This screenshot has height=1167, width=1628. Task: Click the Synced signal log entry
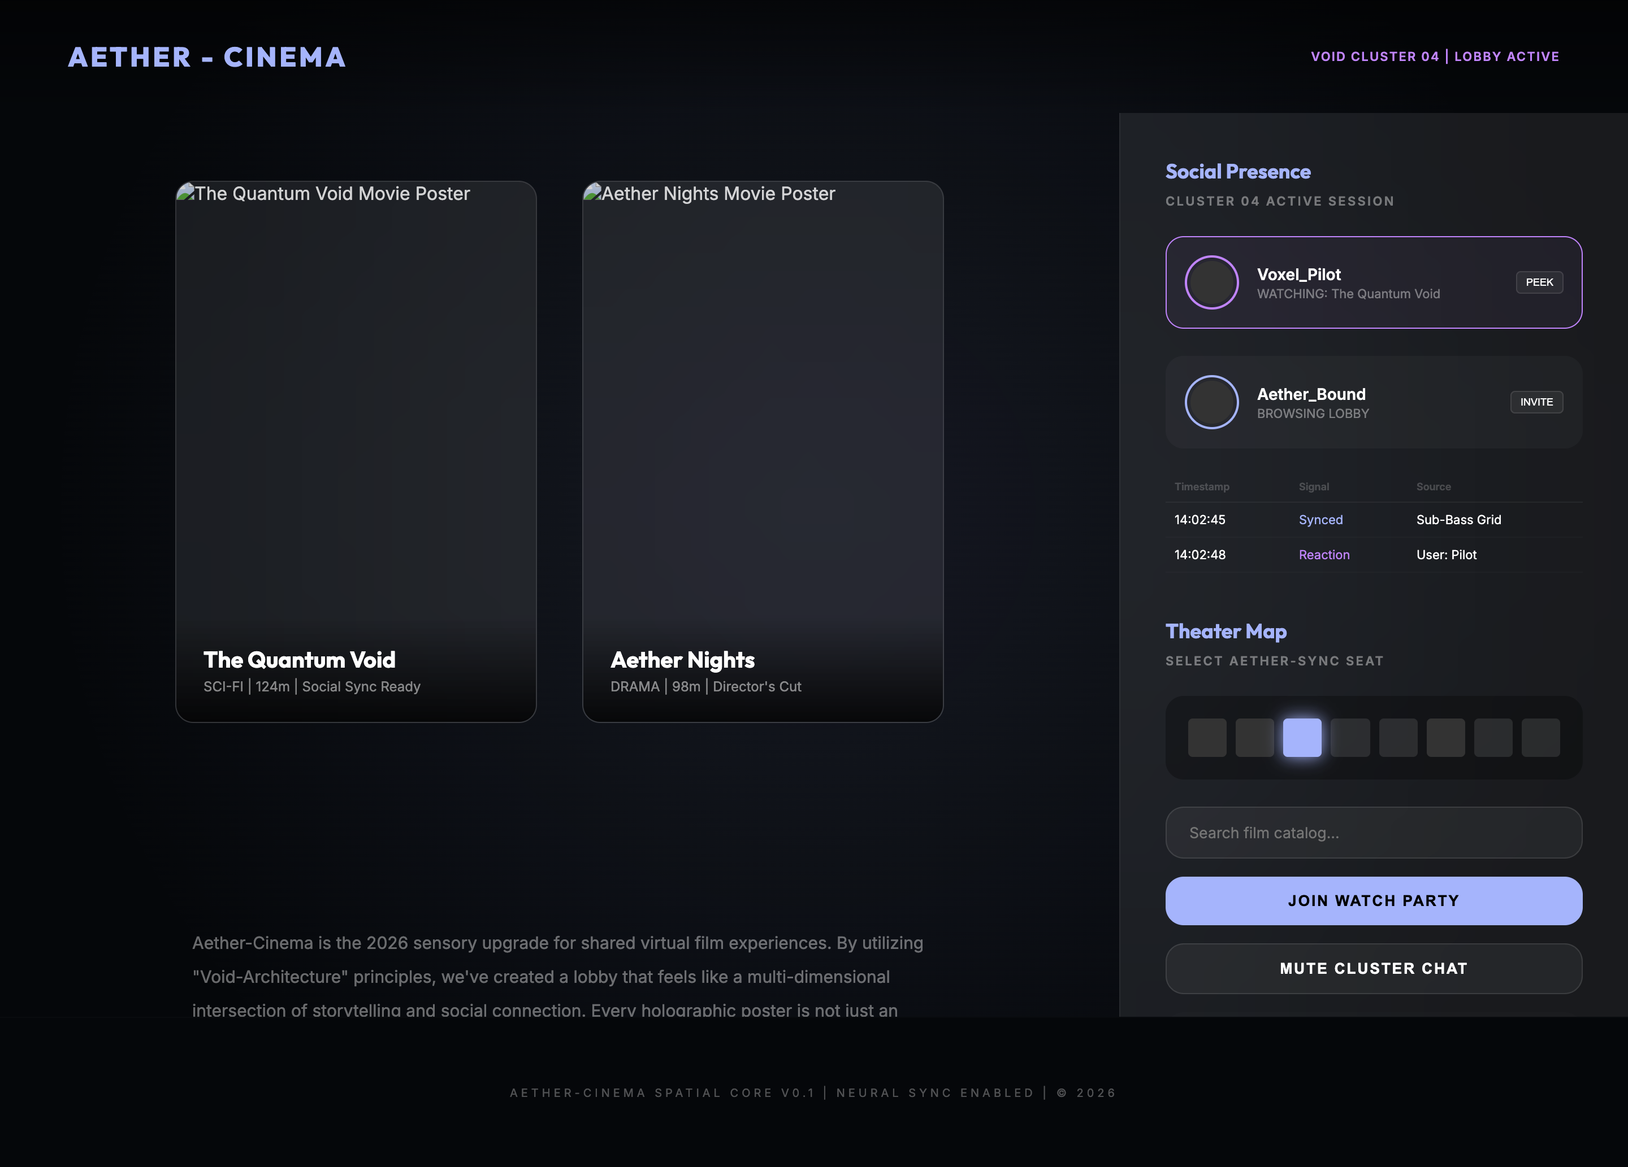click(1320, 520)
